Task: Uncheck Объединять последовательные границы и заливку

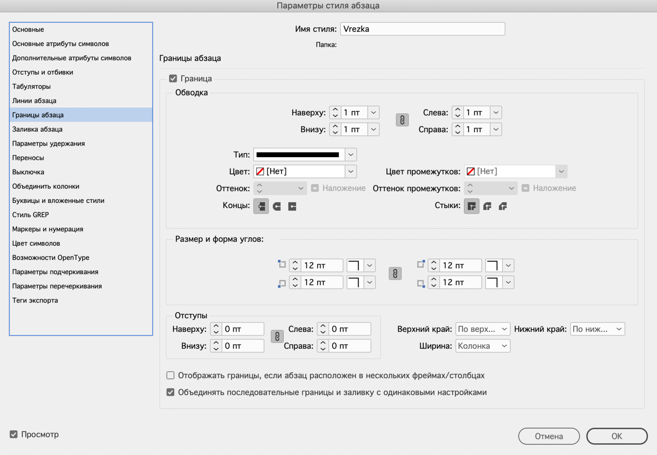Action: click(170, 392)
